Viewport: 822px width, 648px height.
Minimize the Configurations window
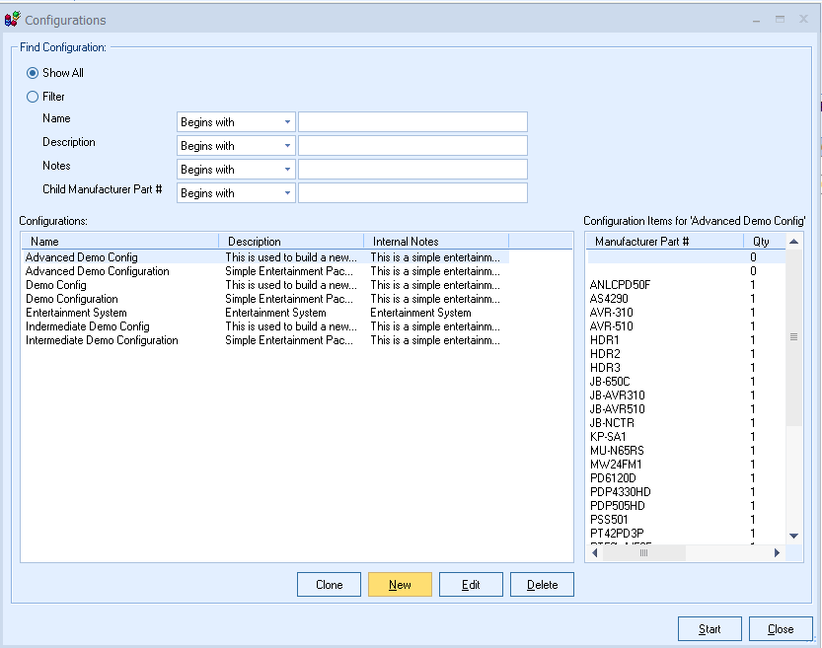point(757,20)
